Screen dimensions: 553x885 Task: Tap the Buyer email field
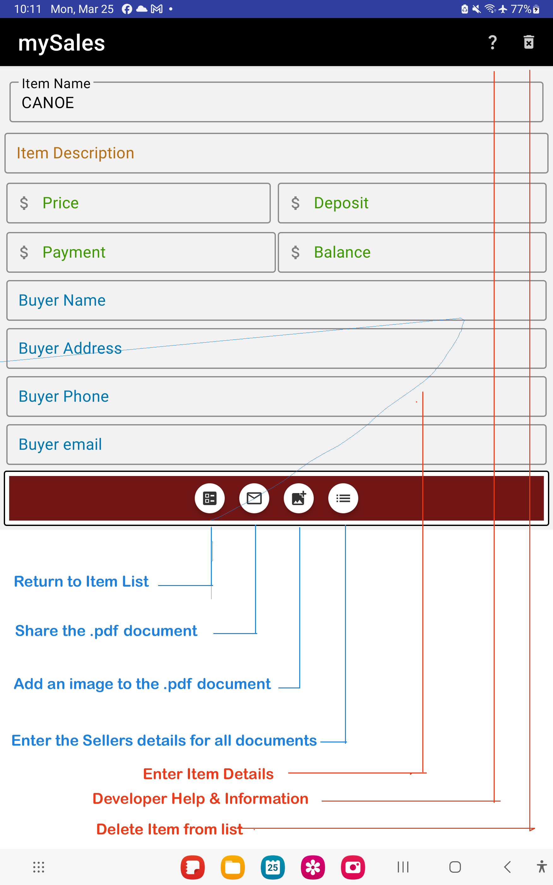click(276, 444)
